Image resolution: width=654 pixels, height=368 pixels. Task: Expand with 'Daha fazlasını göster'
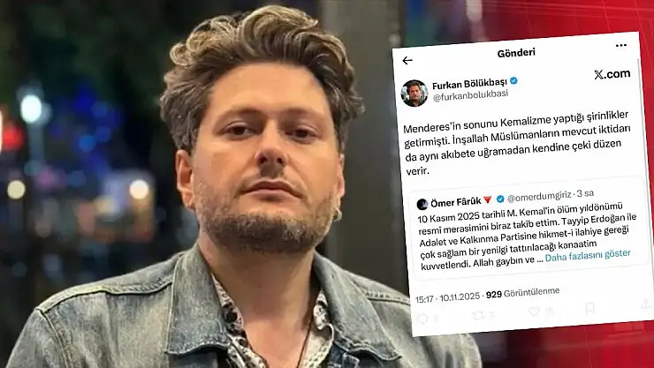point(588,255)
